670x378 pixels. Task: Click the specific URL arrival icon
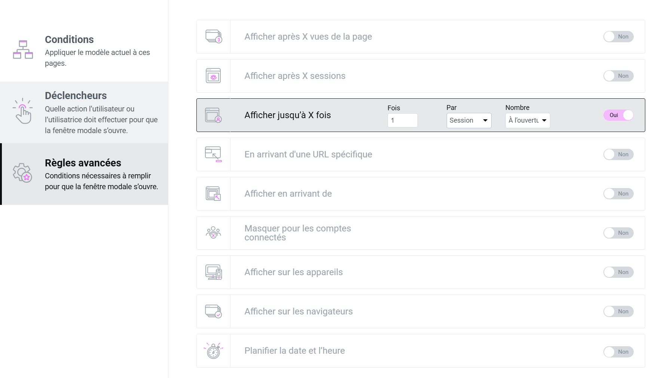[x=213, y=154]
